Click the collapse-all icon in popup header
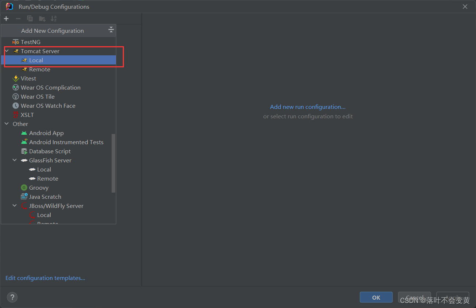 pyautogui.click(x=111, y=30)
